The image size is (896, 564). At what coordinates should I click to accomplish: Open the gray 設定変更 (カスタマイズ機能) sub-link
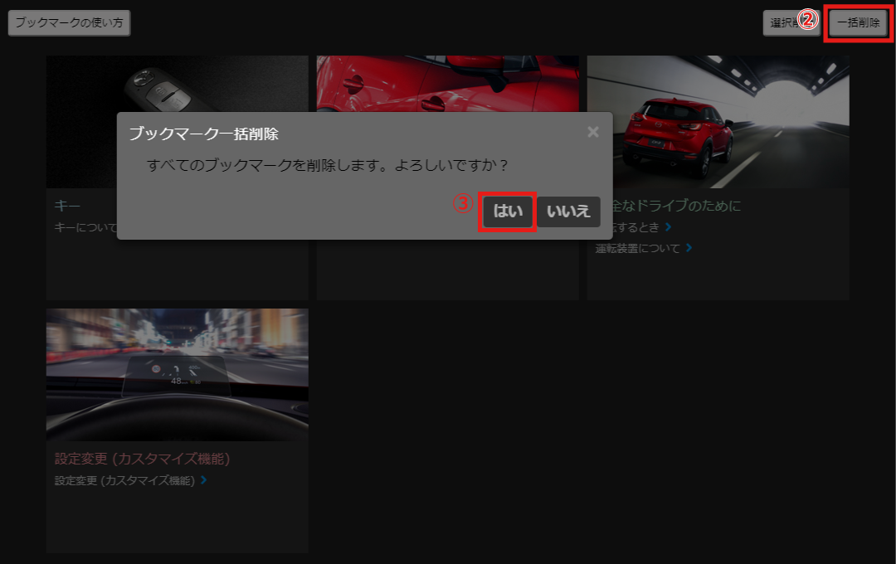(x=124, y=480)
